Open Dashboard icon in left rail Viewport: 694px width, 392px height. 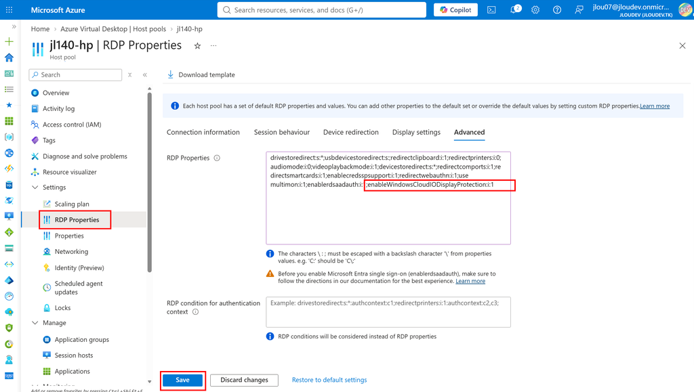(x=9, y=73)
